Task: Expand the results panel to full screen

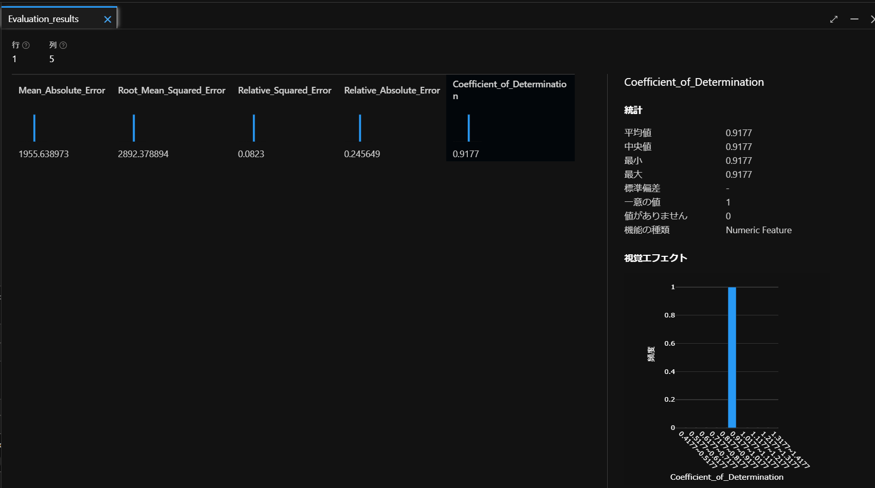Action: pyautogui.click(x=834, y=19)
